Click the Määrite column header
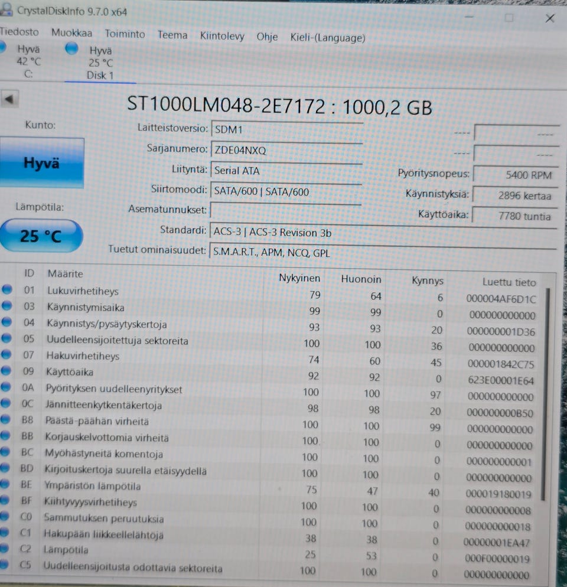 (65, 273)
